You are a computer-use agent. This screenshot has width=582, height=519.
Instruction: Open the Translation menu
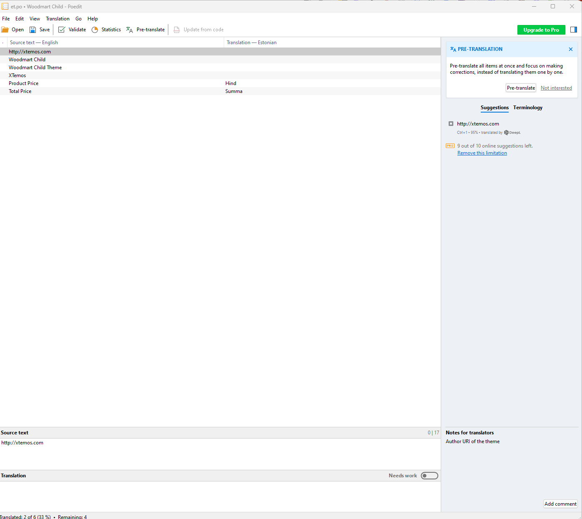click(57, 19)
